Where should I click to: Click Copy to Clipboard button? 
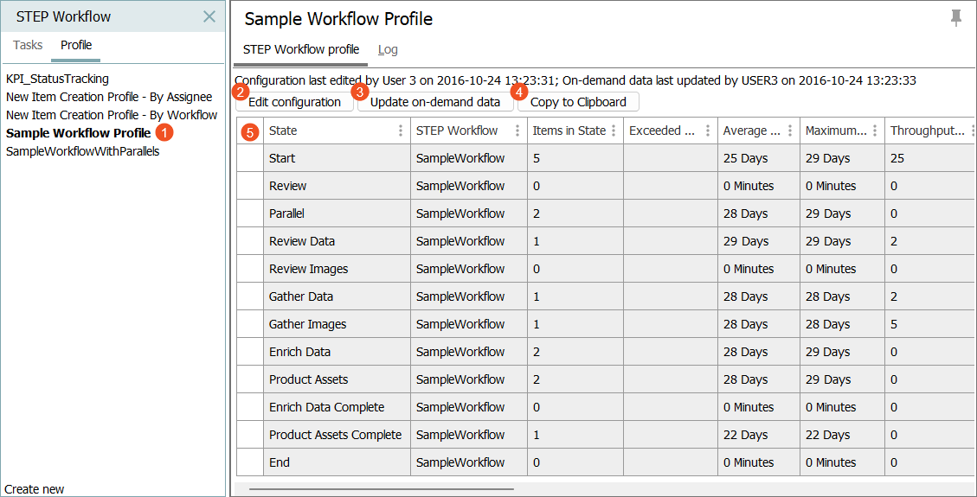pyautogui.click(x=578, y=102)
